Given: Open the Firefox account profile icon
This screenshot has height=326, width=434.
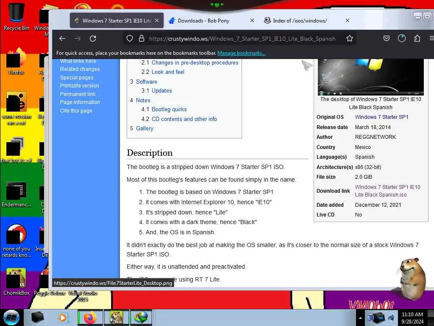Looking at the screenshot, I should pyautogui.click(x=402, y=39).
